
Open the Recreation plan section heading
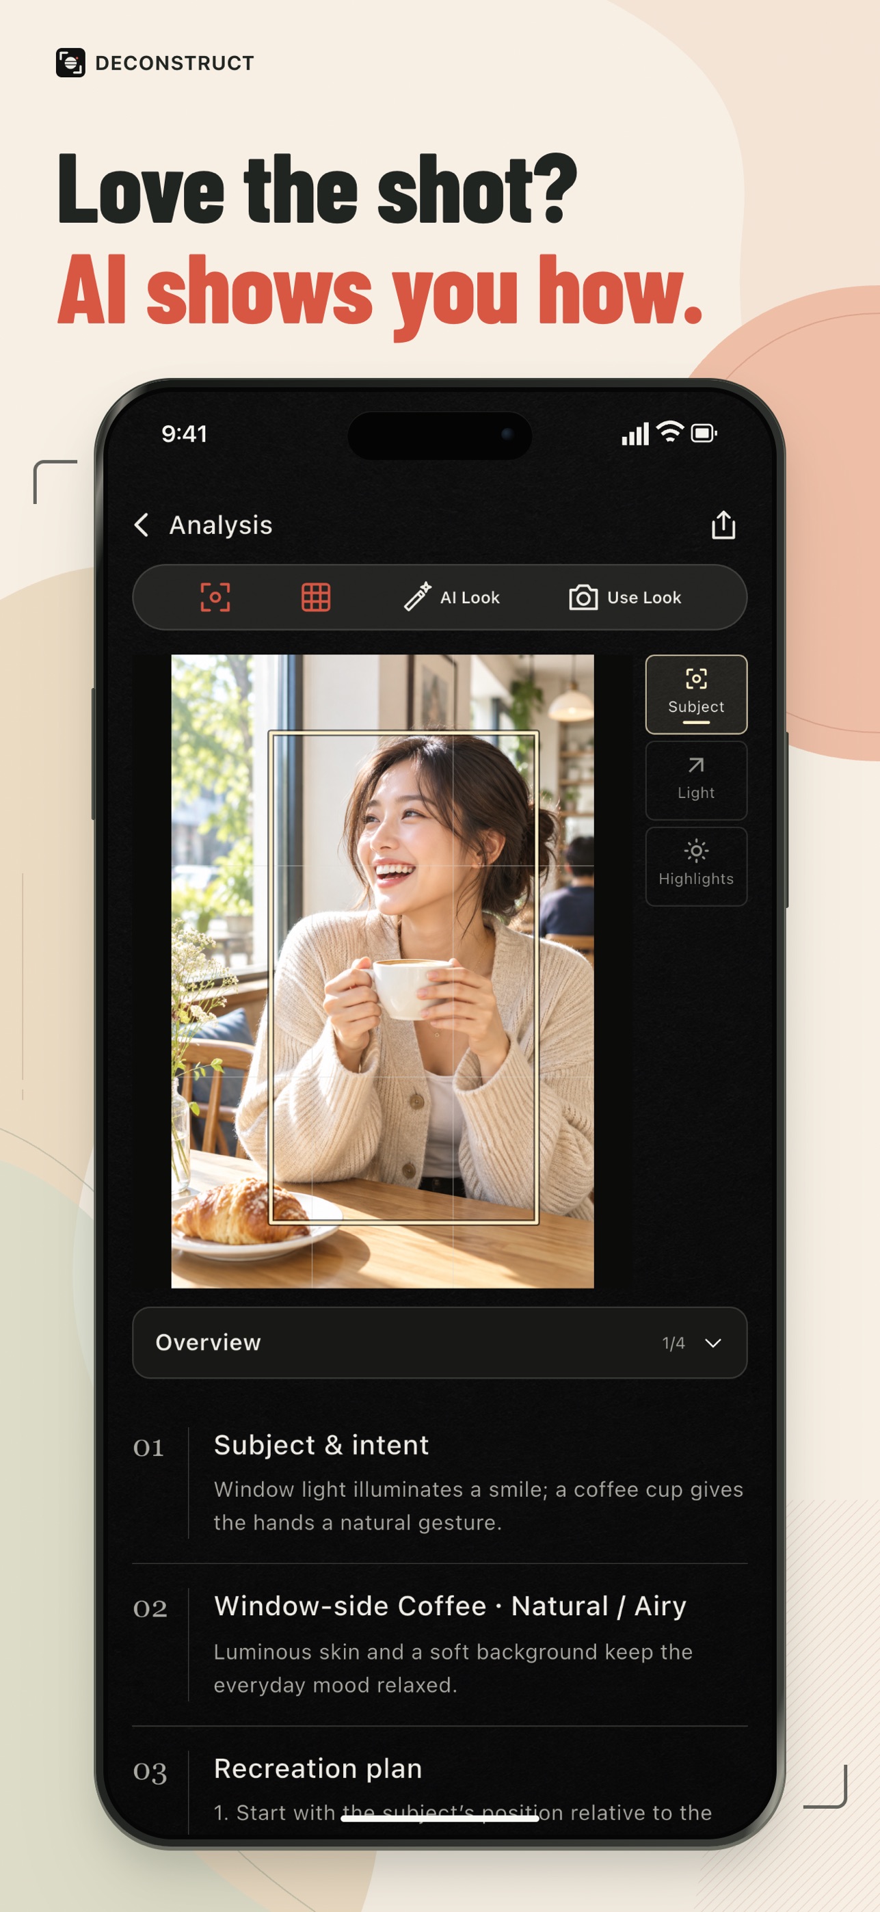(x=317, y=1769)
